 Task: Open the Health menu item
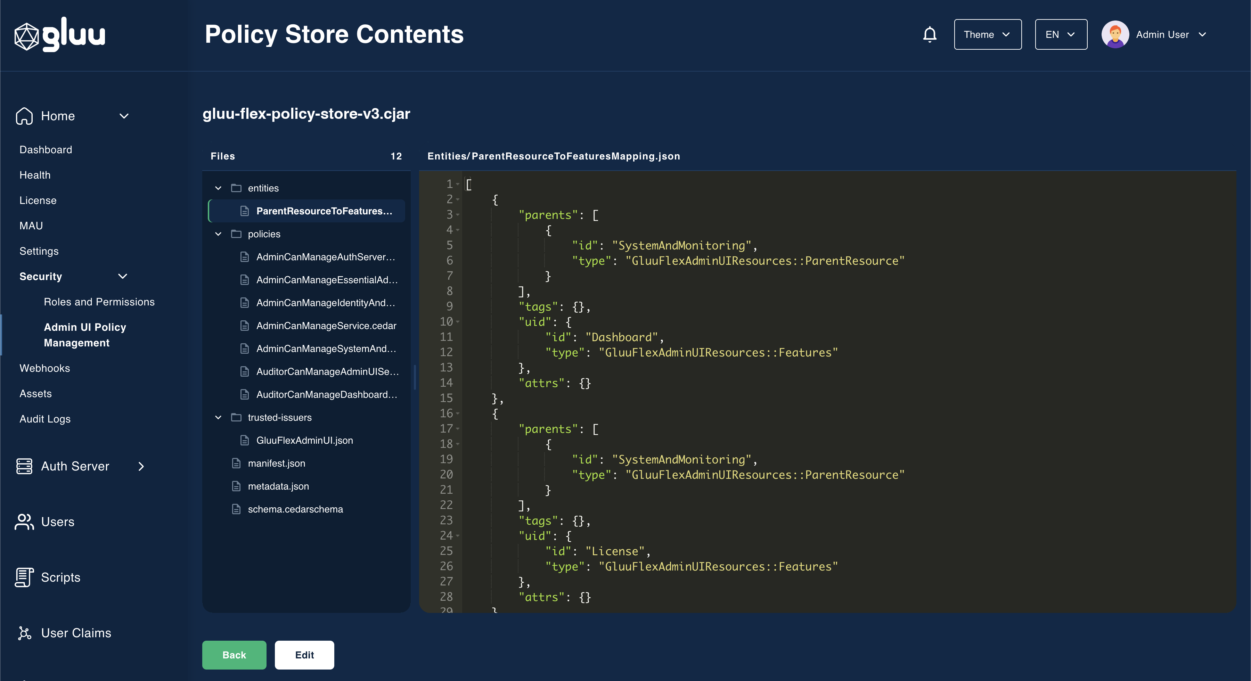[35, 175]
